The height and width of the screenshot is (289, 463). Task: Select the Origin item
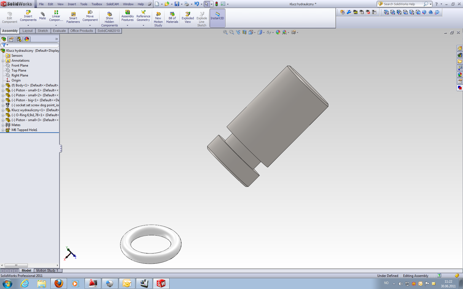pyautogui.click(x=16, y=80)
